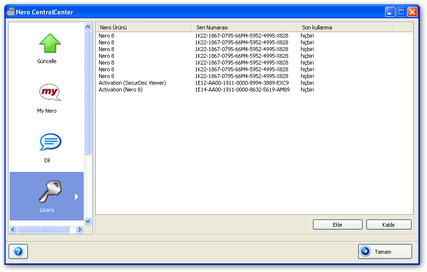Click the Nero ControlCenter title bar icon
Viewport: 427px width, 272px height.
[x=11, y=12]
